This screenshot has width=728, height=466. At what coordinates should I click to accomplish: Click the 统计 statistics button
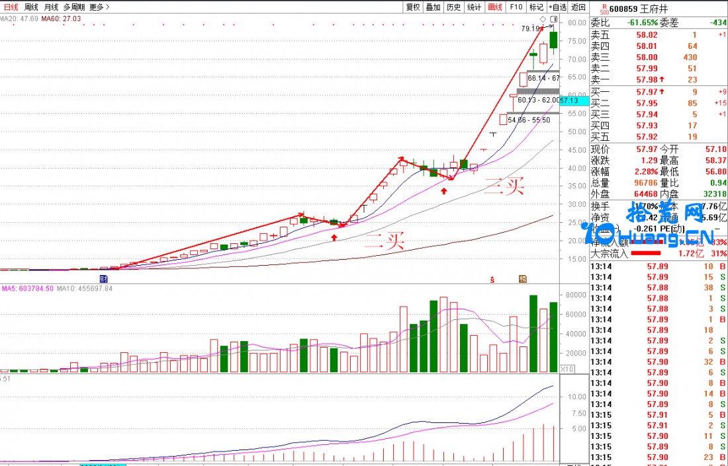[x=474, y=7]
